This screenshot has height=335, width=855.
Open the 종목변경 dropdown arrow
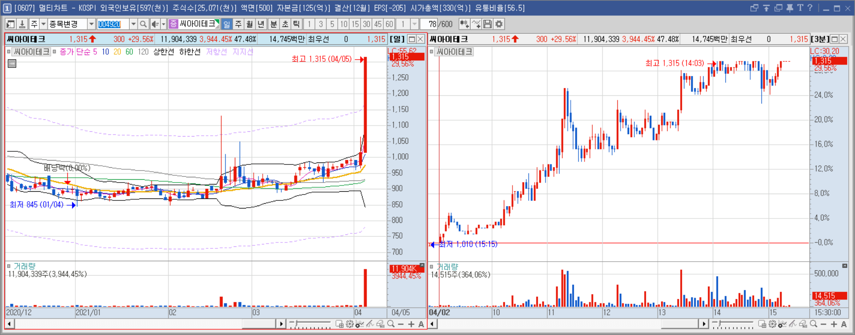pyautogui.click(x=91, y=24)
